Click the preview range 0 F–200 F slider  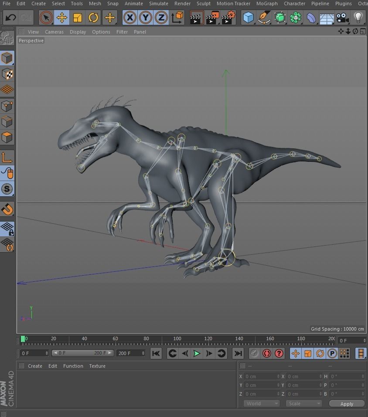point(83,353)
